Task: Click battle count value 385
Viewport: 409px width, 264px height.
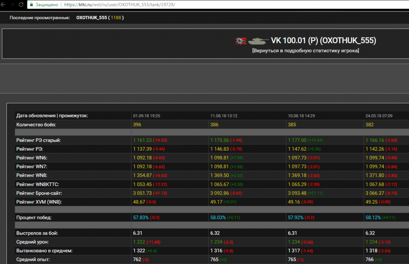Action: click(292, 124)
